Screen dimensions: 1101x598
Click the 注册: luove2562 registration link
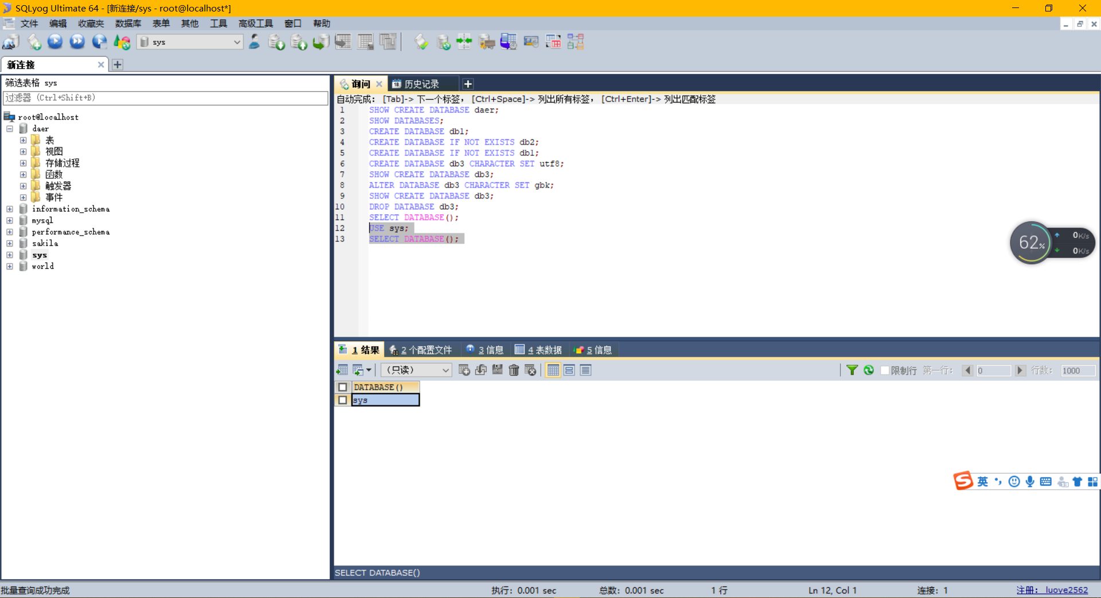click(x=1052, y=590)
